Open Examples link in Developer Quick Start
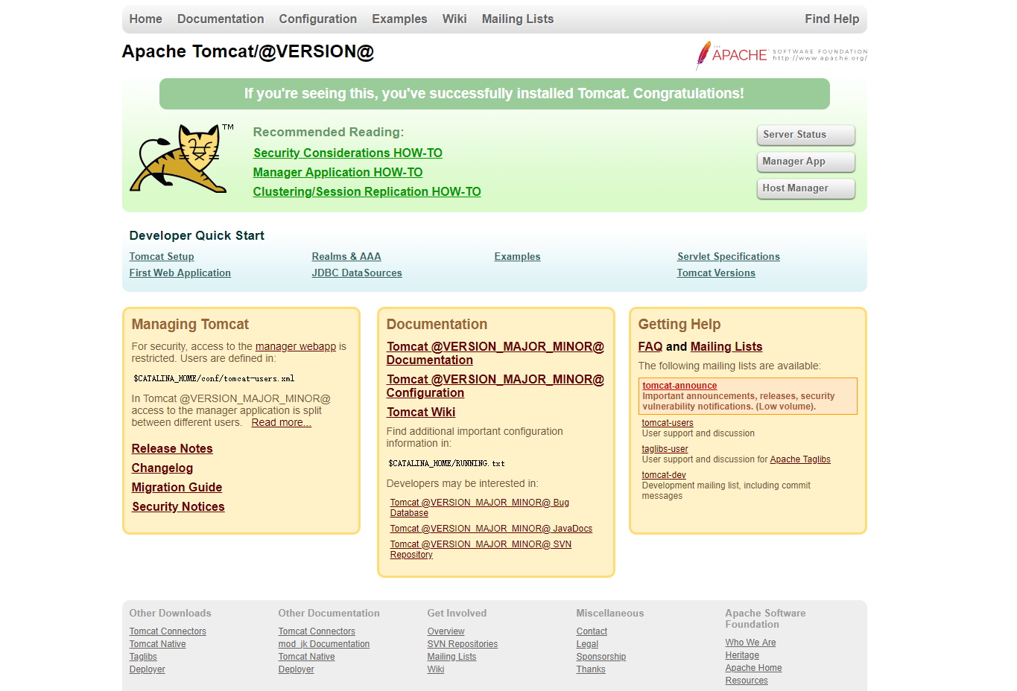Viewport: 1017px width, 691px height. tap(517, 256)
